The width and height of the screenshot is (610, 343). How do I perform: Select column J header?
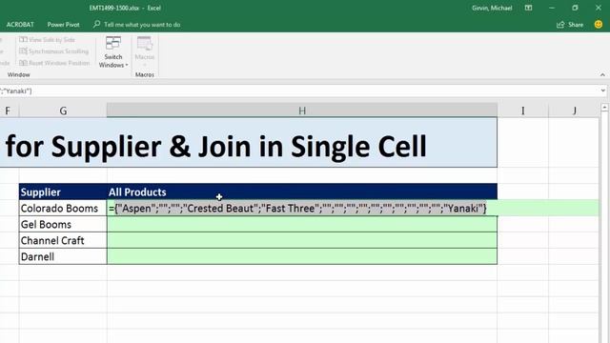[574, 111]
